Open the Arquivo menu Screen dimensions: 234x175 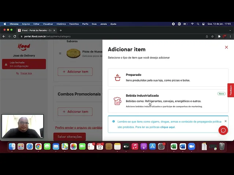coord(26,24)
